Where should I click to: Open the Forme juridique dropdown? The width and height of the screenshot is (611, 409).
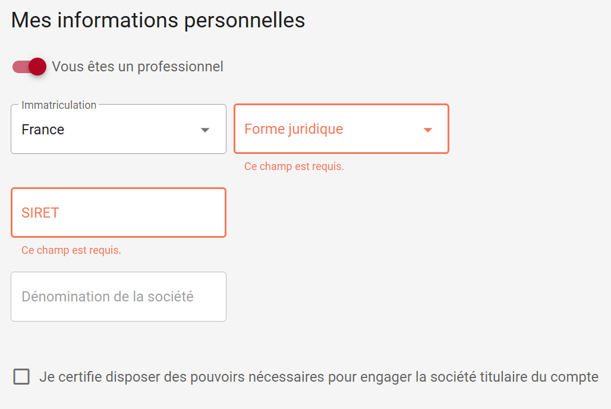pyautogui.click(x=341, y=129)
